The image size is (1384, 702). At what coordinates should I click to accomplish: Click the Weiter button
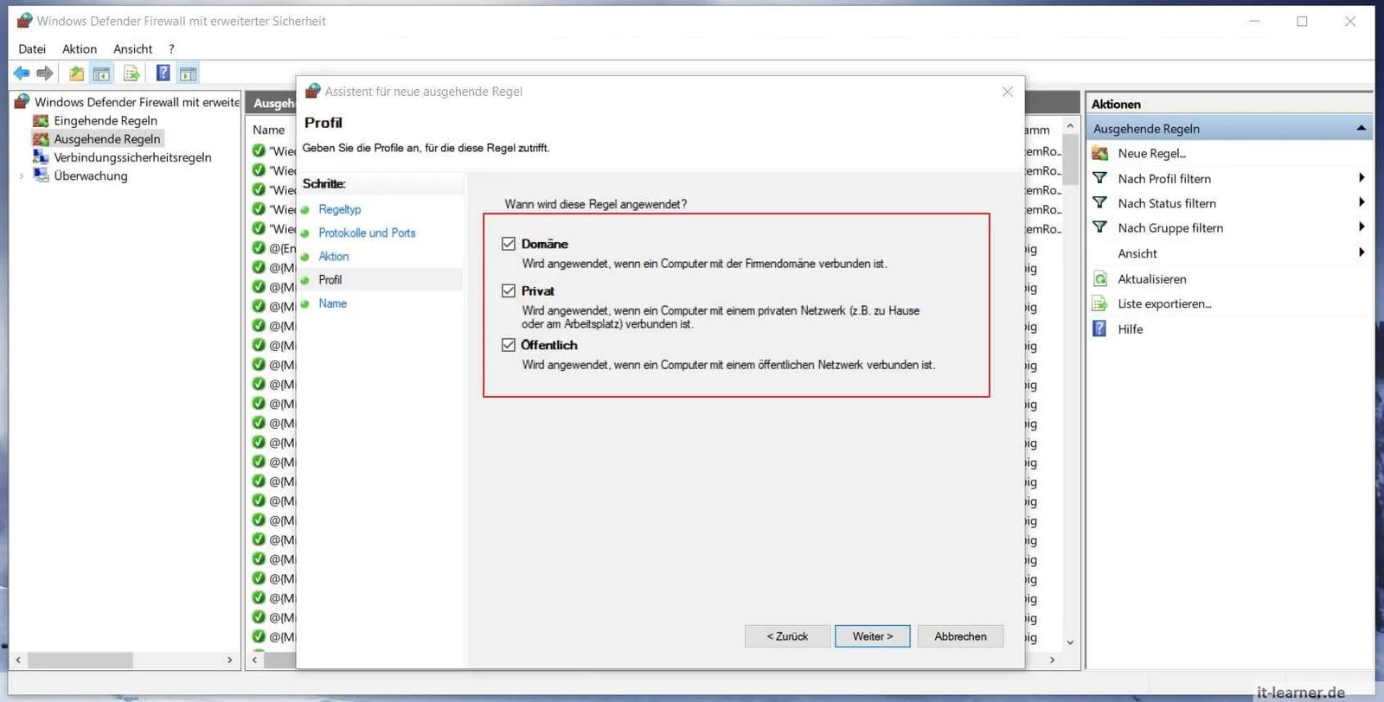[x=872, y=636]
